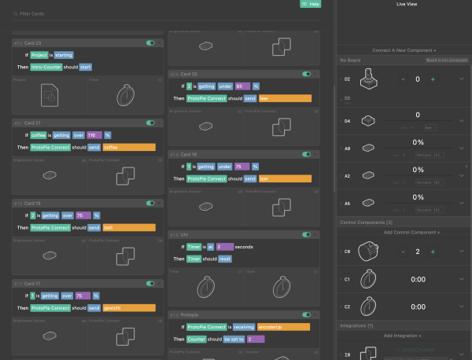The image size is (472, 360).
Task: Expand the C0 counter row chevron
Action: click(x=462, y=251)
